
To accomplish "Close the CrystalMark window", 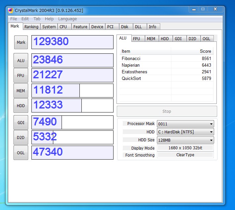I will [215, 9].
